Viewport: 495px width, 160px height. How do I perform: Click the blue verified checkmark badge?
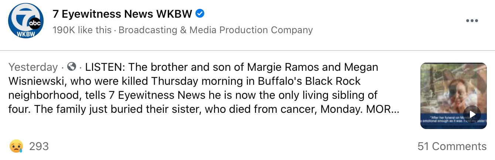[200, 14]
